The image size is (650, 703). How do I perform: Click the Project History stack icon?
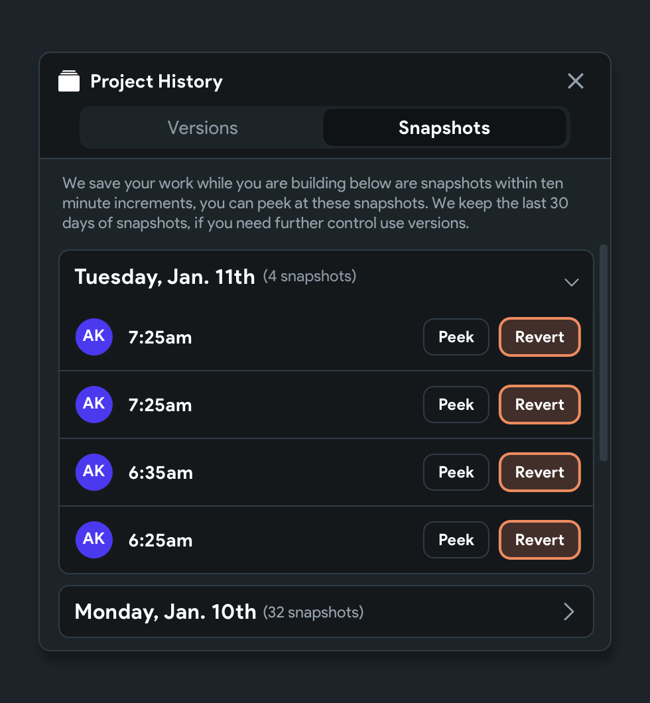69,81
